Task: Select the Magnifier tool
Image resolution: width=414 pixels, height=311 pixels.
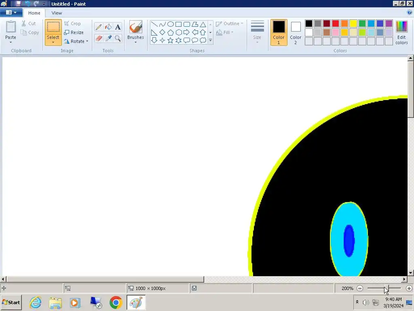Action: 118,38
